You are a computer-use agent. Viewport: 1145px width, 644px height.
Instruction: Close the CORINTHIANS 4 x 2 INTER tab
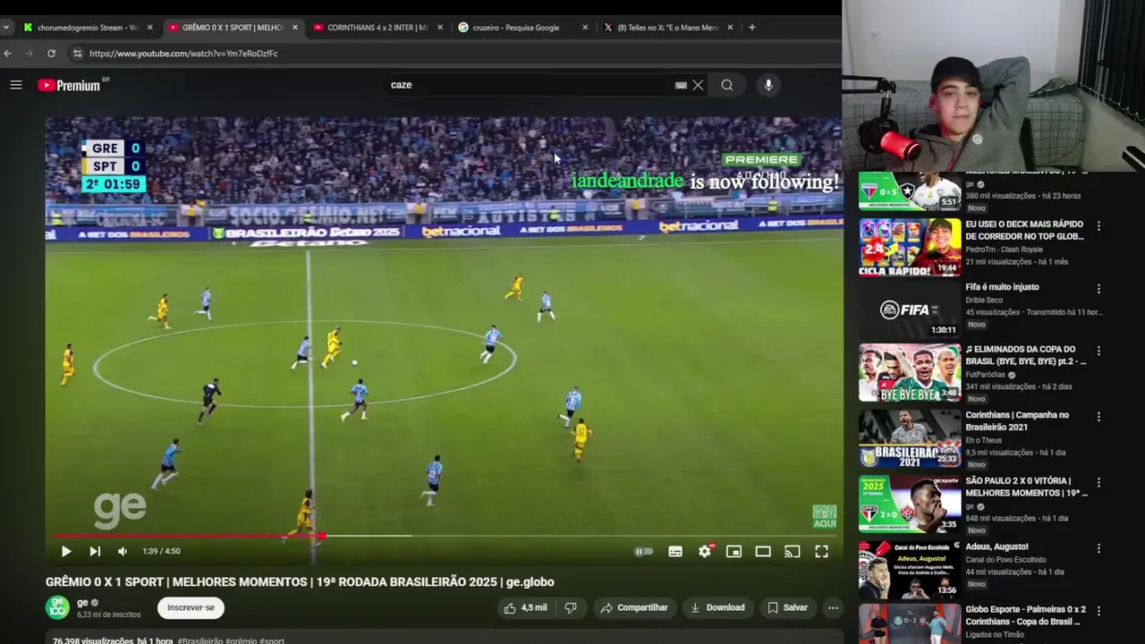click(x=439, y=28)
